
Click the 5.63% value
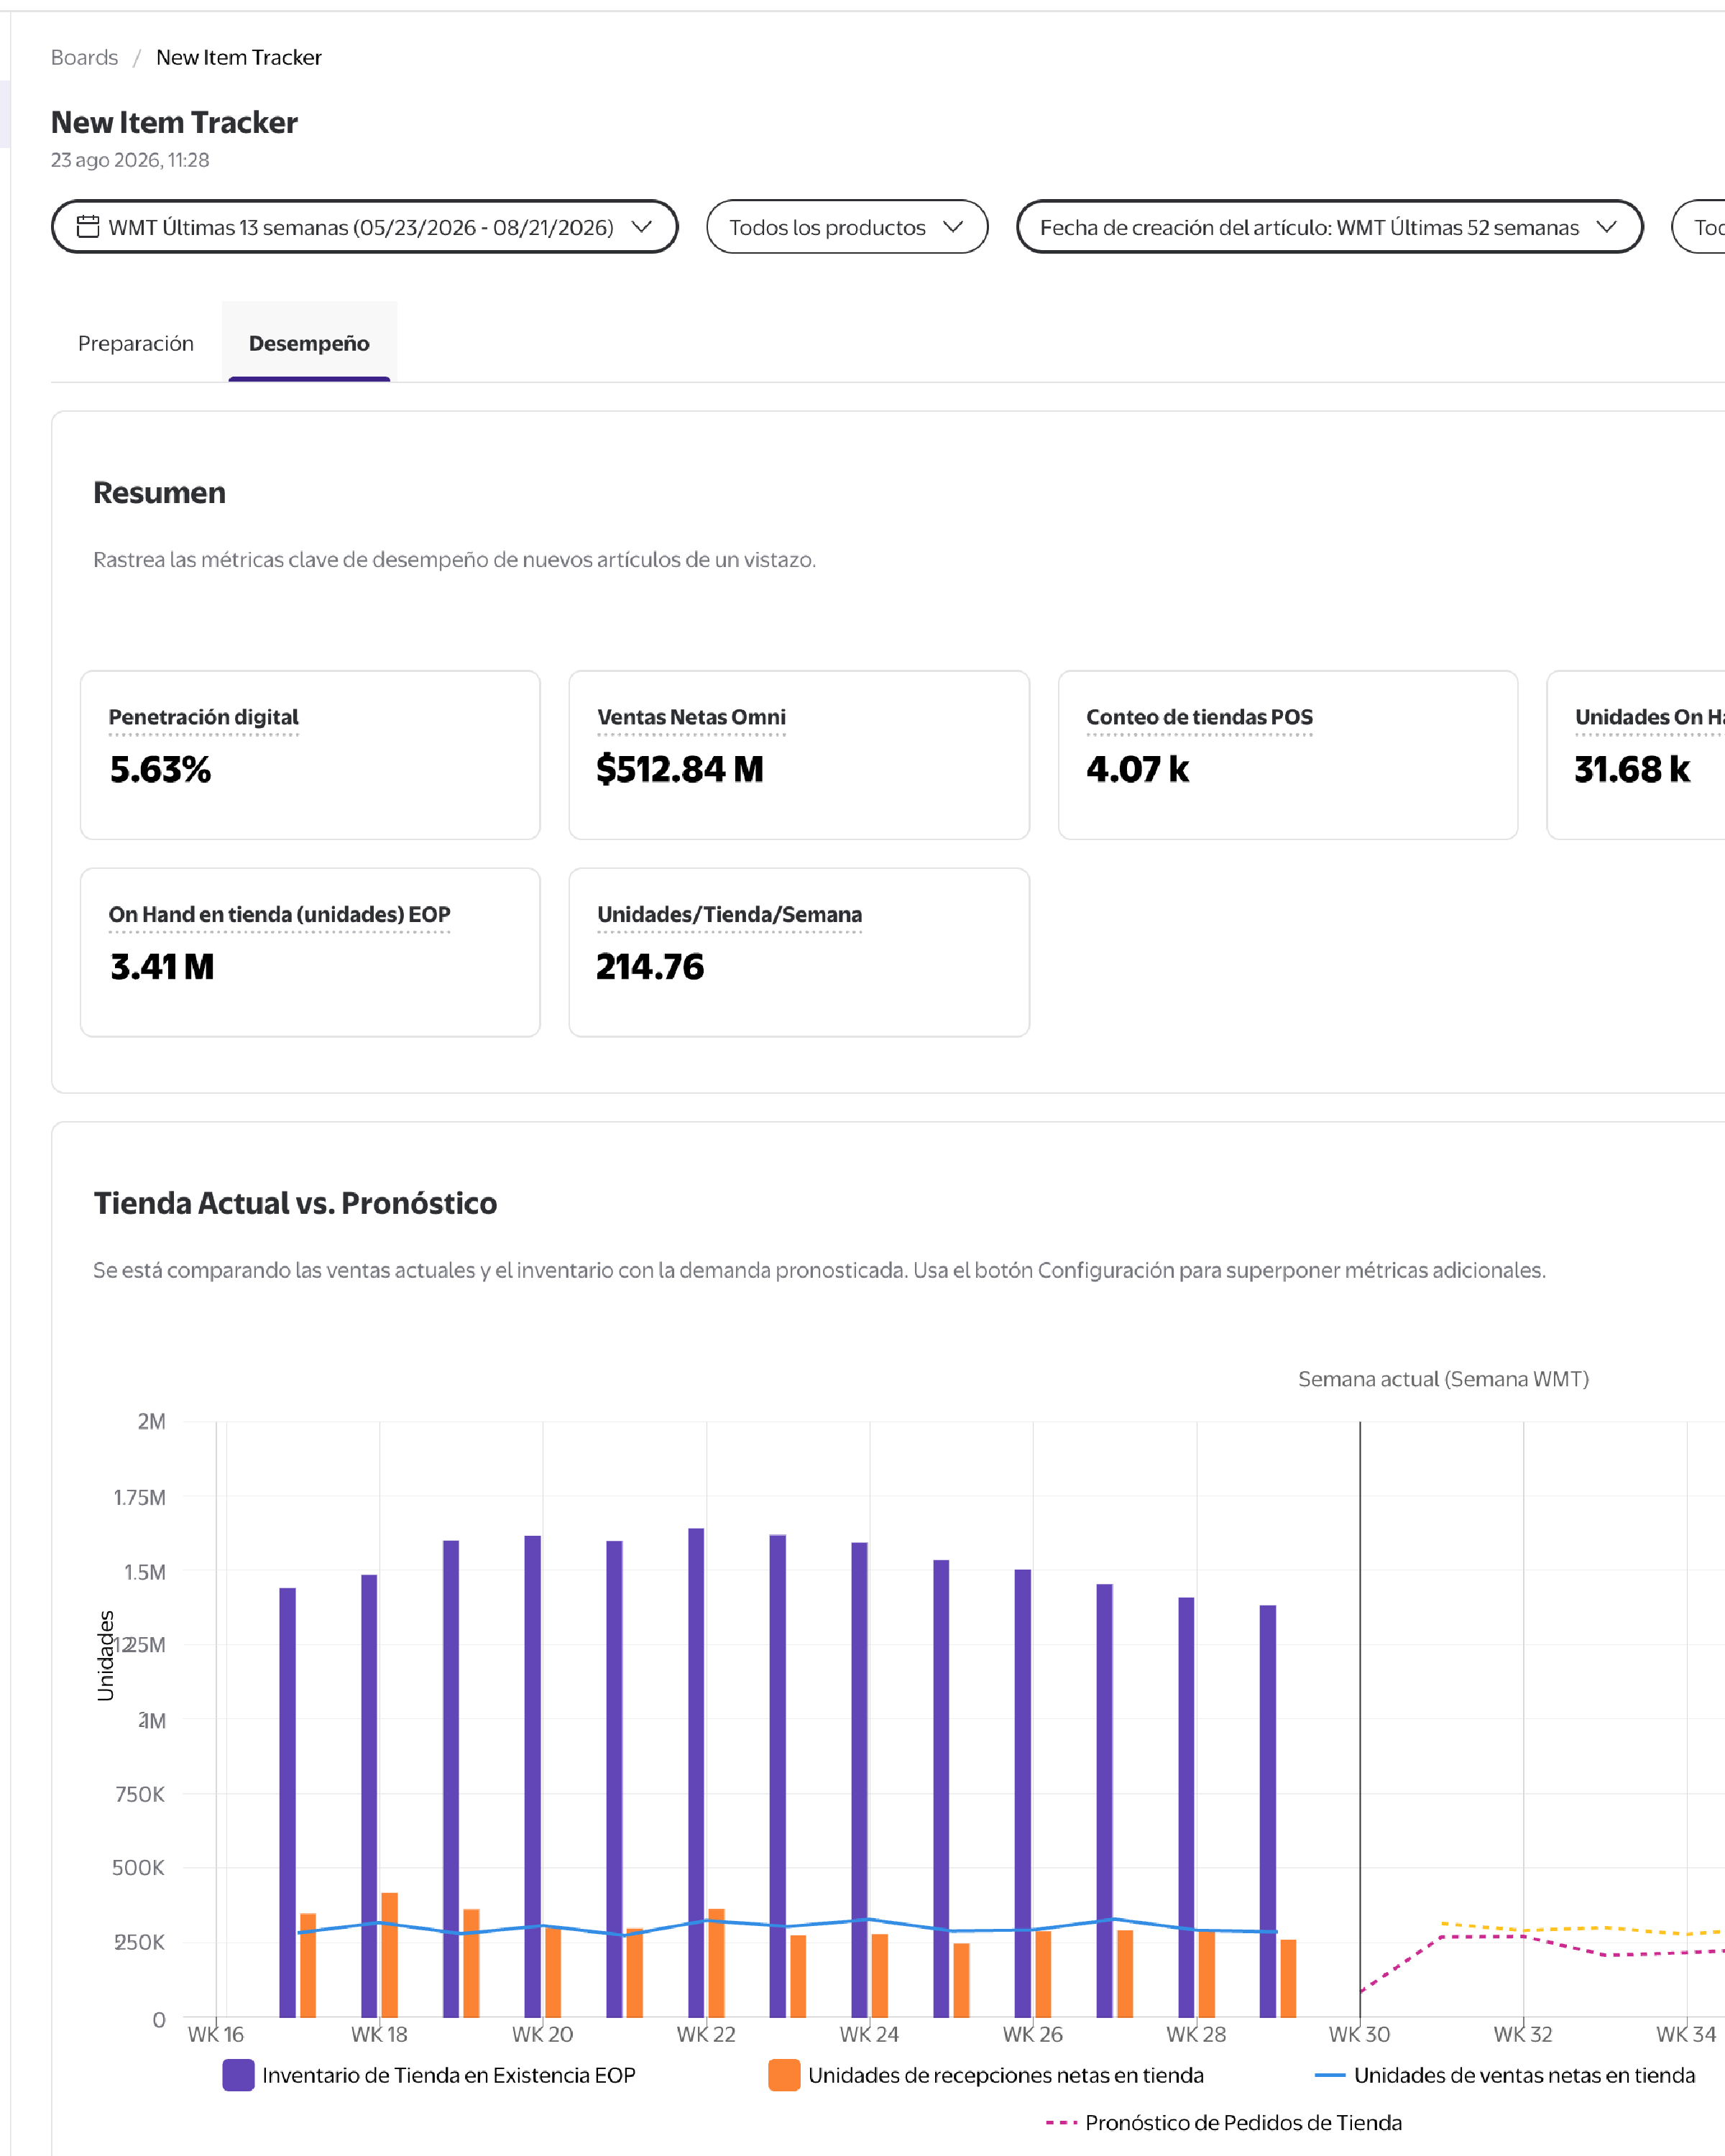(160, 770)
